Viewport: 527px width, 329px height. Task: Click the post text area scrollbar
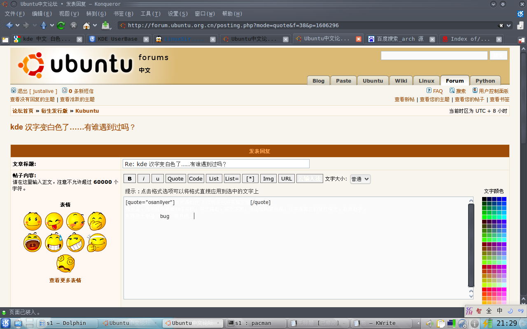471,245
